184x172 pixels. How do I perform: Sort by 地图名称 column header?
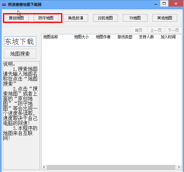[57, 37]
